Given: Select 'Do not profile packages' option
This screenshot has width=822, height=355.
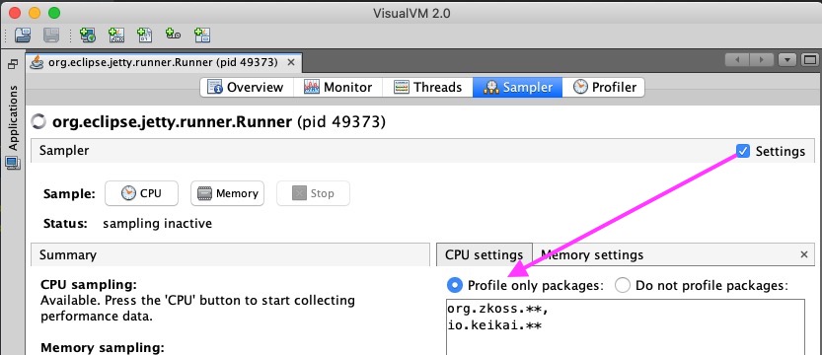Looking at the screenshot, I should click(623, 285).
